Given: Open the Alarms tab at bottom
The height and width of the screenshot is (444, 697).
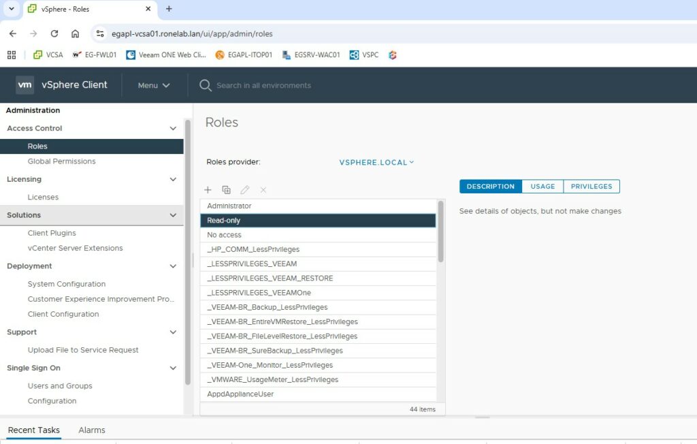Looking at the screenshot, I should [x=92, y=430].
